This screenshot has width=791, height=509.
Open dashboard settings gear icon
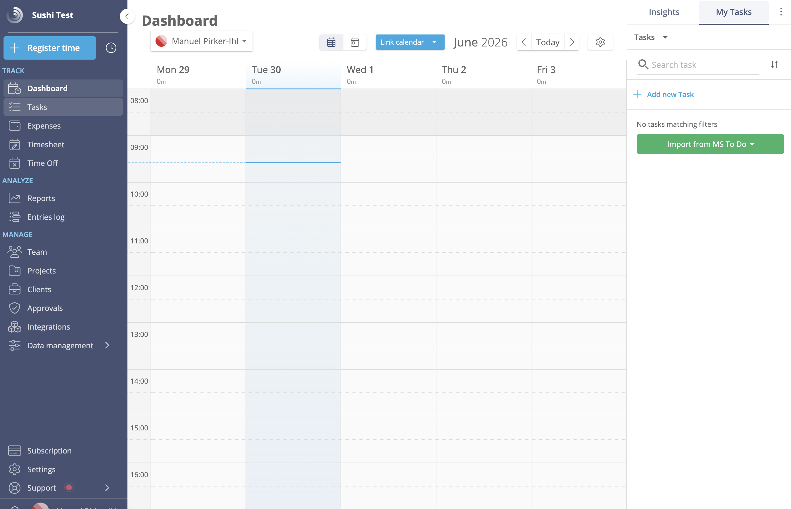click(x=600, y=42)
